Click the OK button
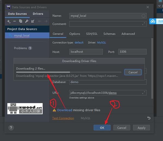This screenshot has height=141, width=163. click(102, 128)
